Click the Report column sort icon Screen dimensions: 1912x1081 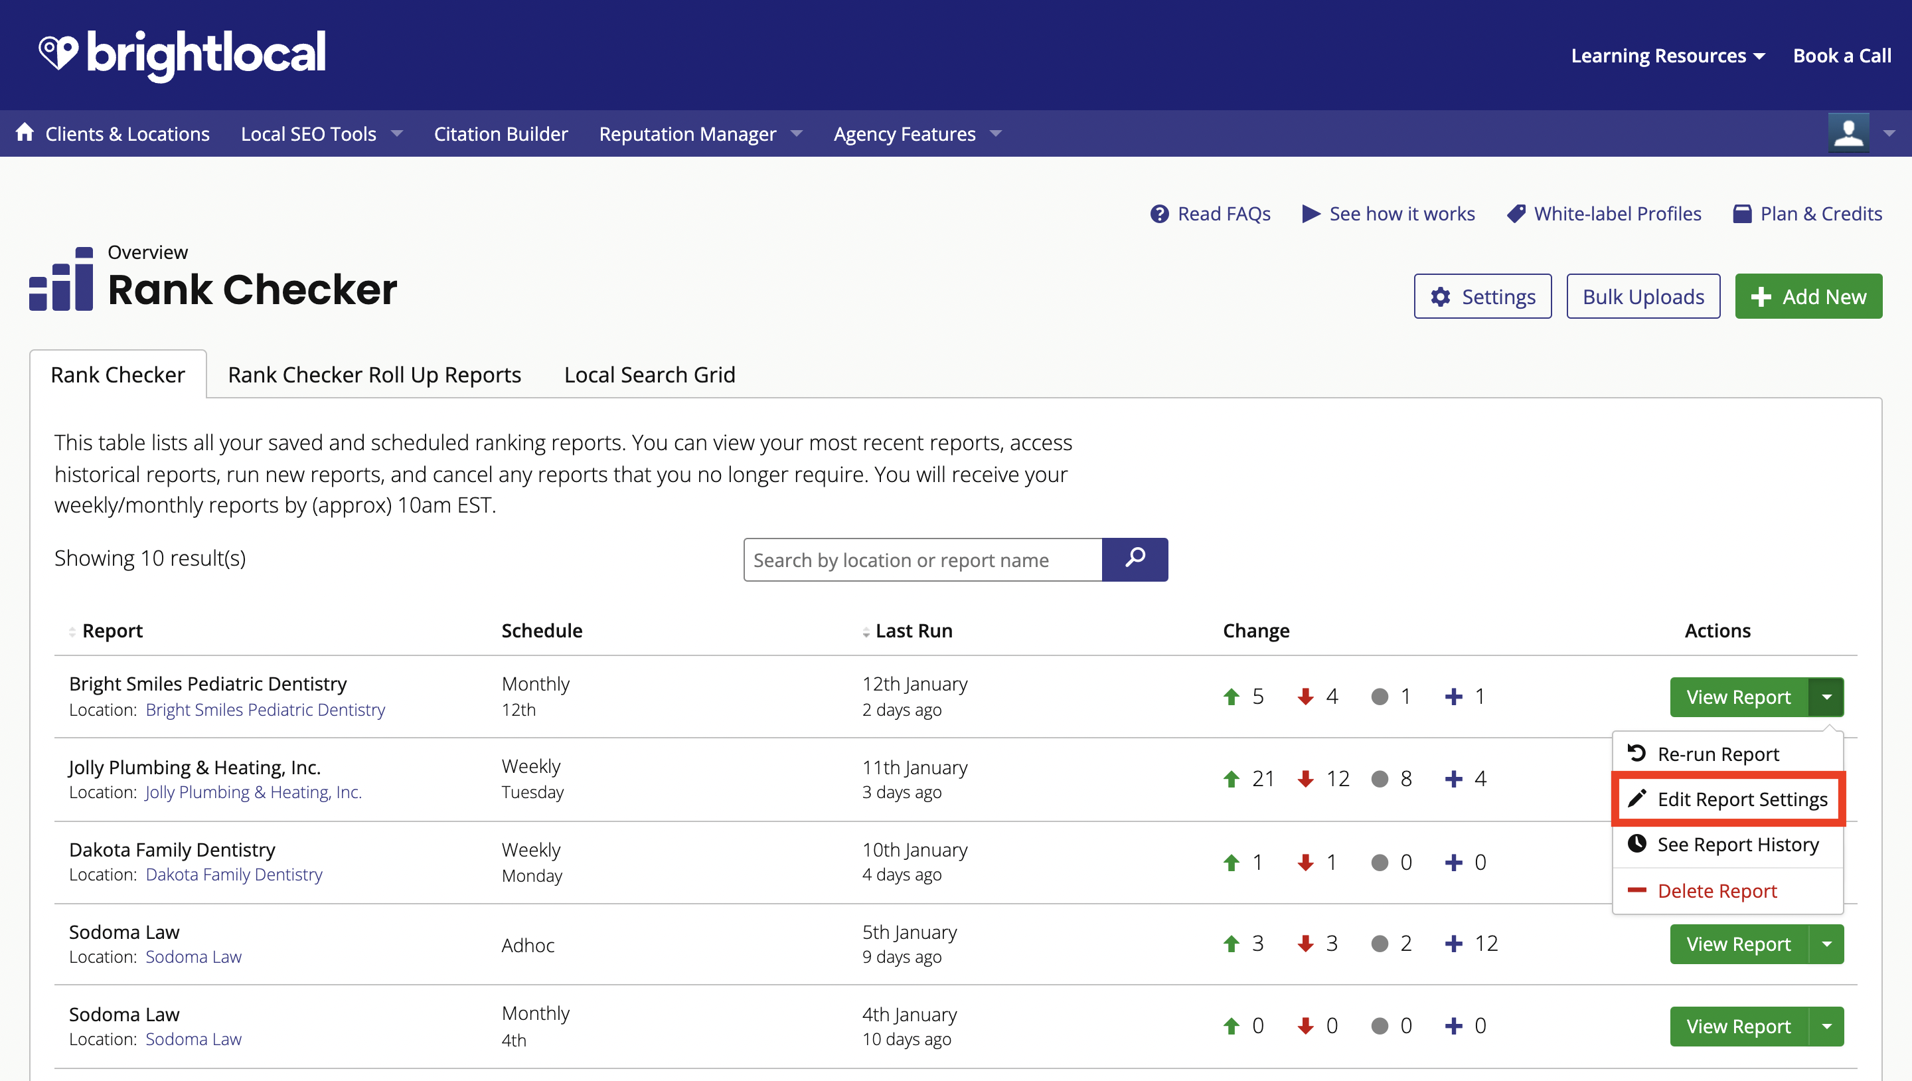[x=72, y=632]
